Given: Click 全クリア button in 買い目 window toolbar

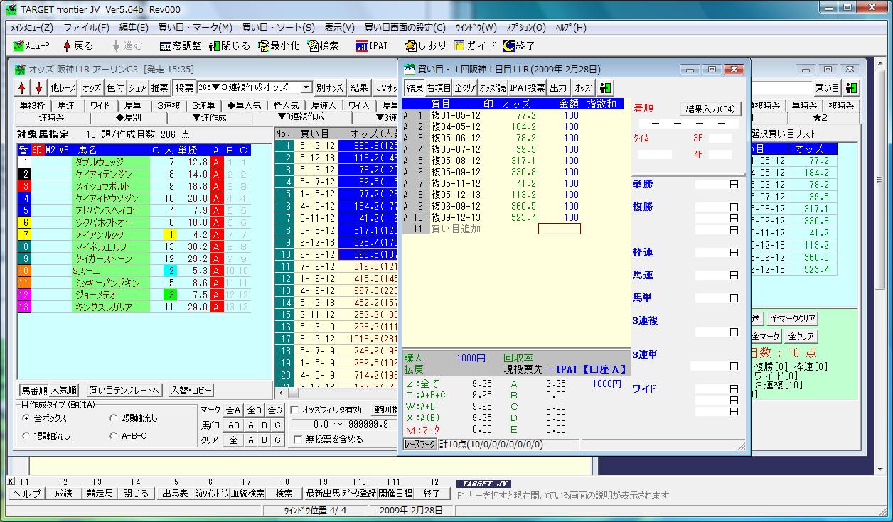Looking at the screenshot, I should (465, 88).
